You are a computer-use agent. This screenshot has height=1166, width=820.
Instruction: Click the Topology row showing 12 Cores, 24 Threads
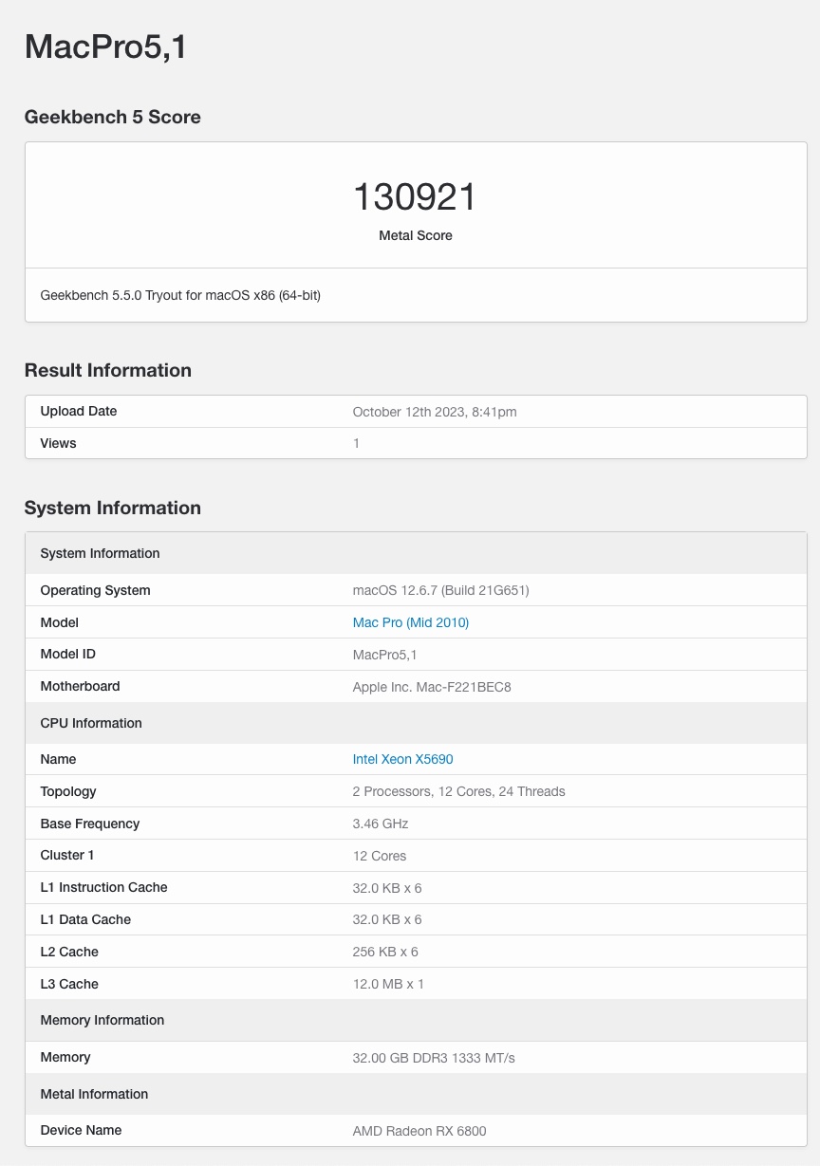416,791
